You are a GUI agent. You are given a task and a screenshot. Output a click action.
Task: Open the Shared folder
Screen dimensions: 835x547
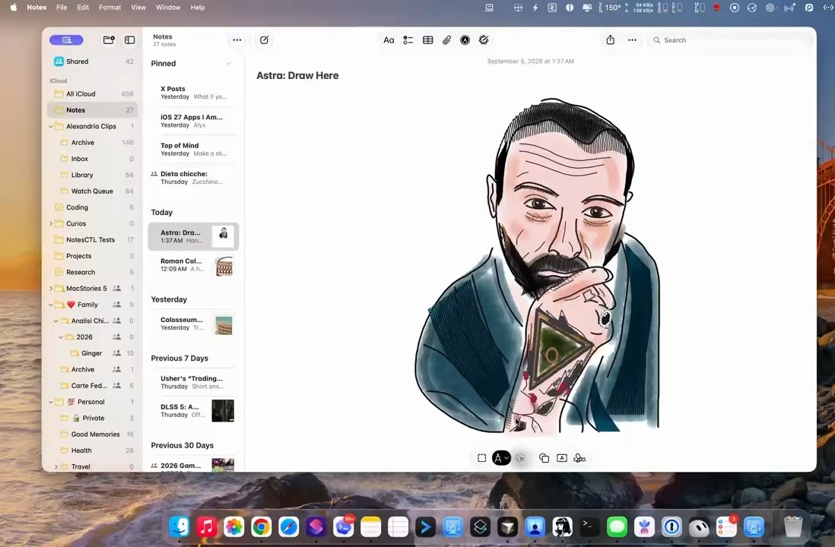point(94,62)
